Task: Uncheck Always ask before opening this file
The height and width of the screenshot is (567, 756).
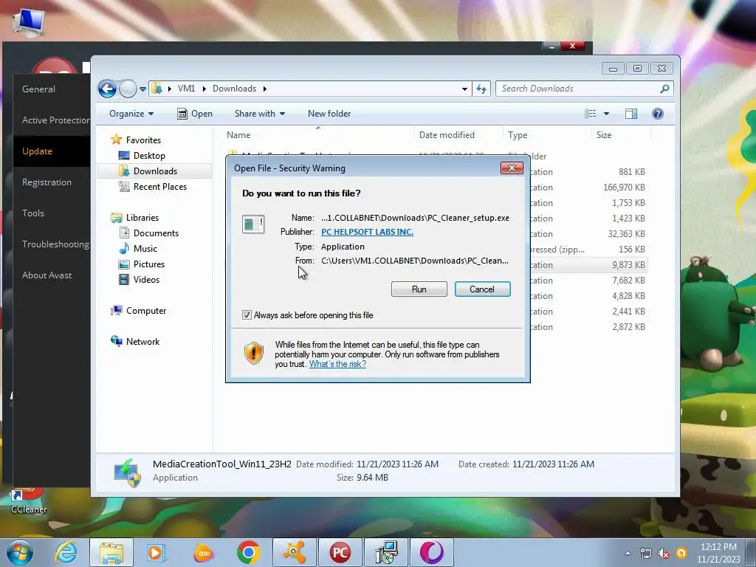Action: 247,315
